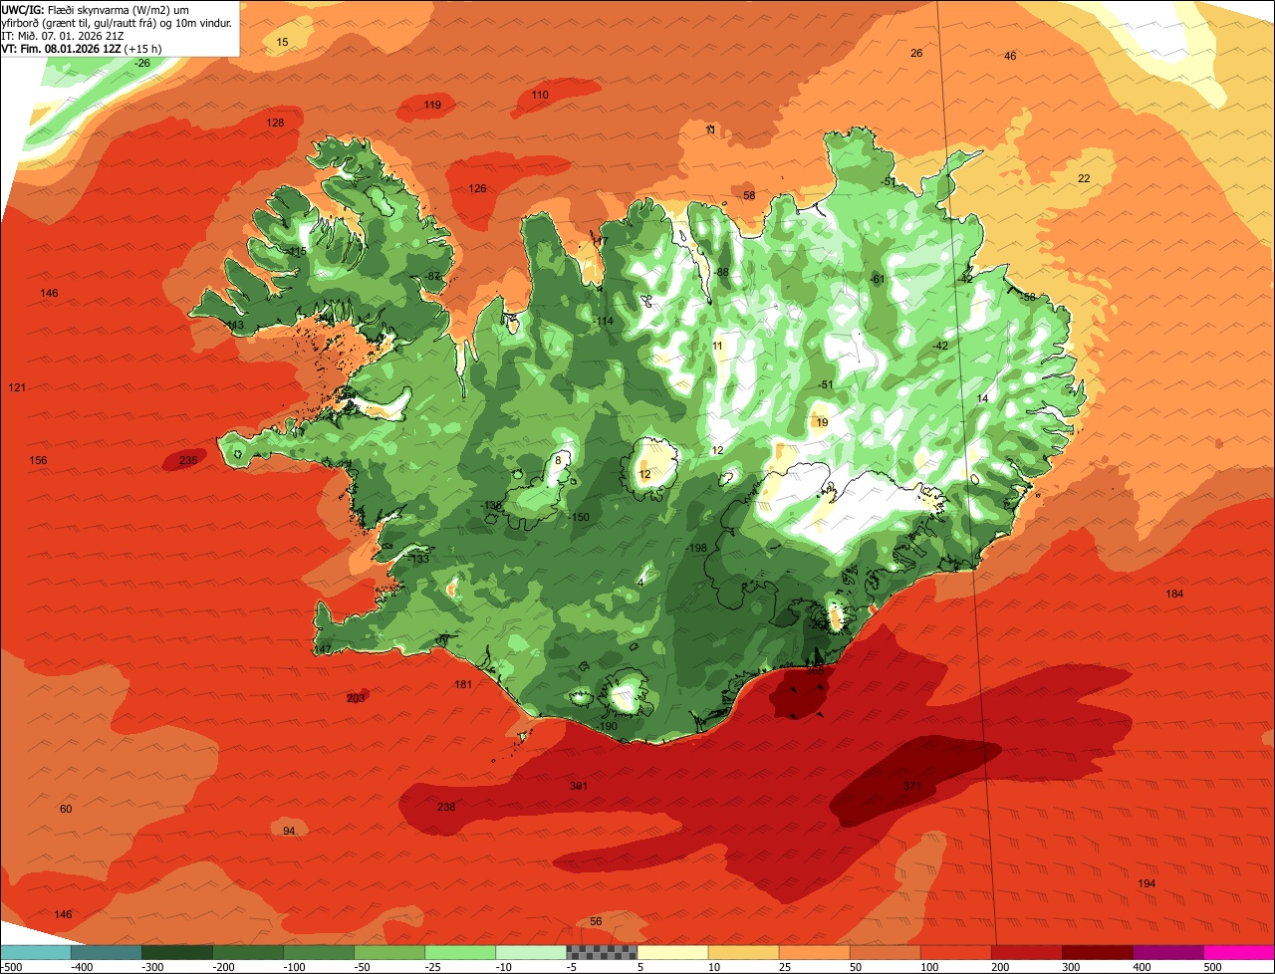Click the flux value 19 in the eastern highlands
Screen dimensions: 1275x974
822,422
